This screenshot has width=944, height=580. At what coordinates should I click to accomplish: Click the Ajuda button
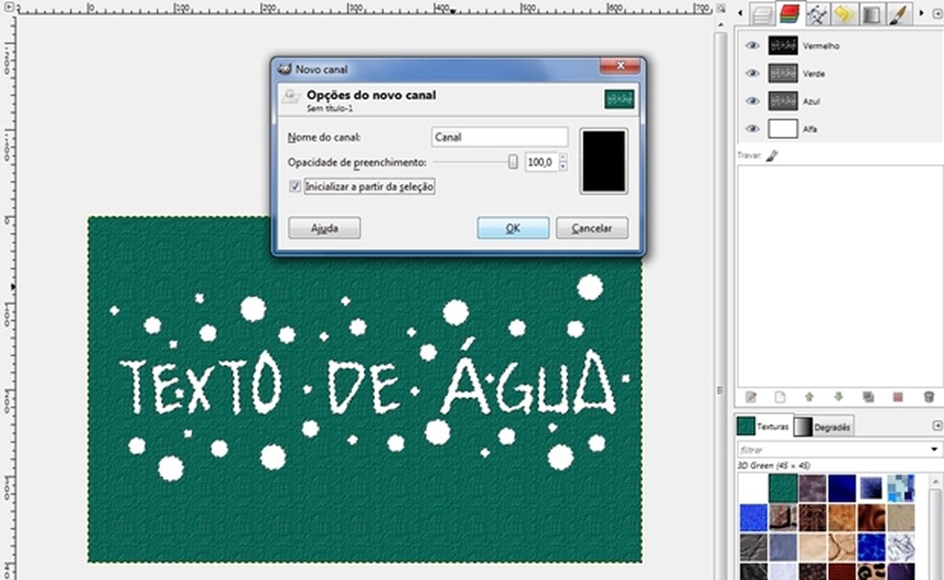(x=324, y=228)
